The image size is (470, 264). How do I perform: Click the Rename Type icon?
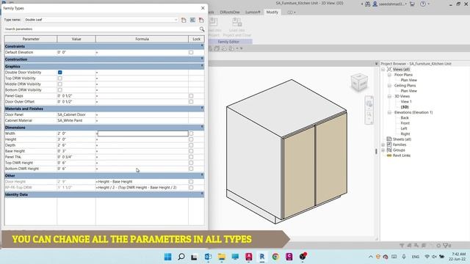pyautogui.click(x=192, y=20)
